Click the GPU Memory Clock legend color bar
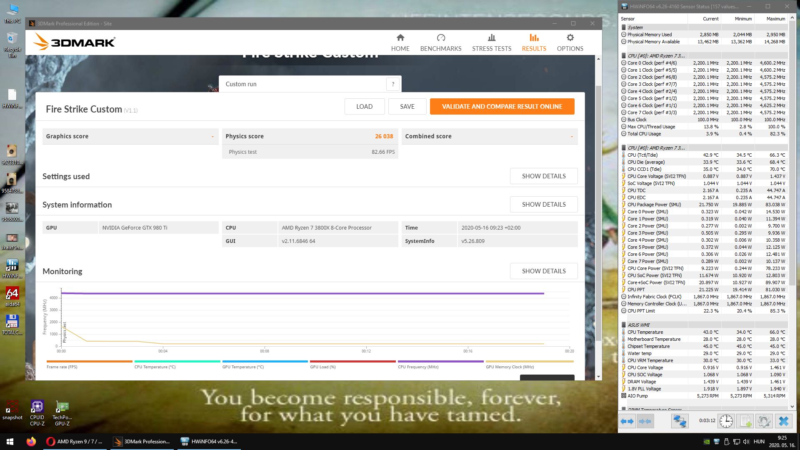Image resolution: width=800 pixels, height=450 pixels. [529, 361]
